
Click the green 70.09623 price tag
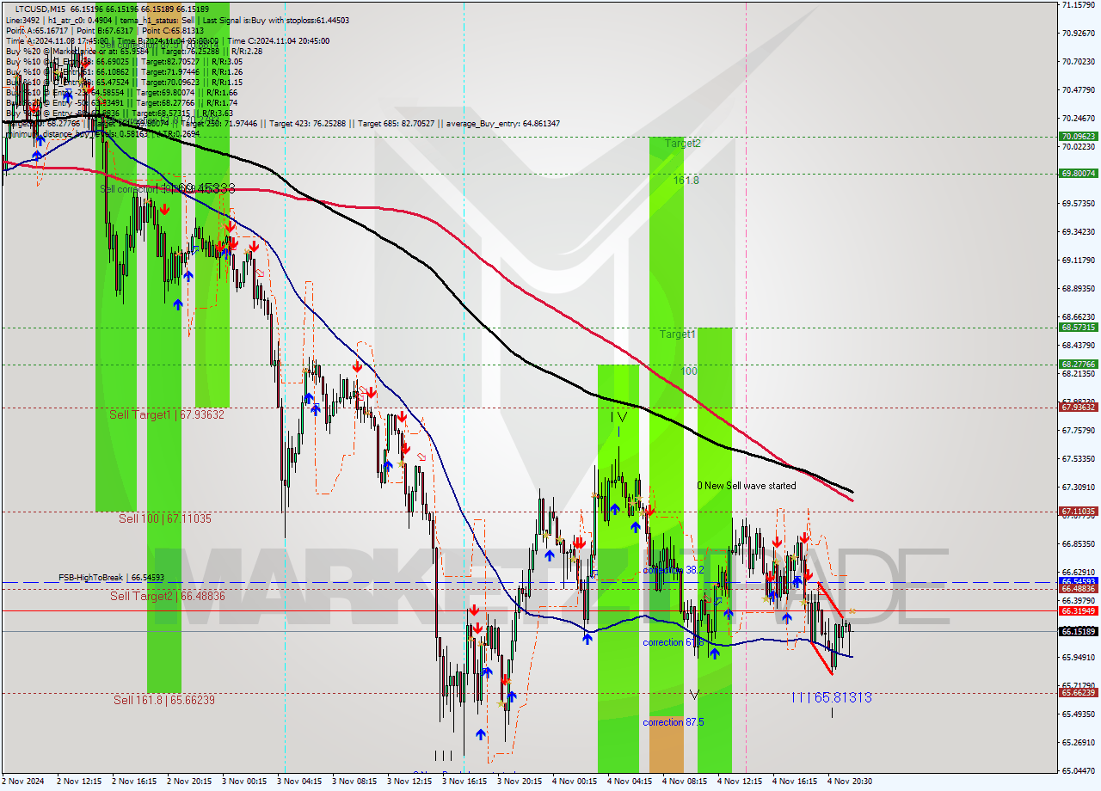(x=1079, y=136)
